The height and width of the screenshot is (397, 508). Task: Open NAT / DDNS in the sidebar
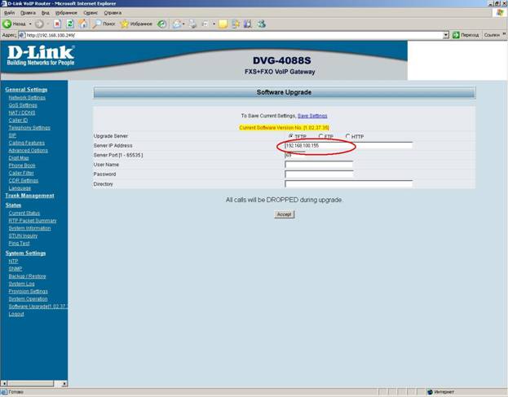pyautogui.click(x=22, y=112)
